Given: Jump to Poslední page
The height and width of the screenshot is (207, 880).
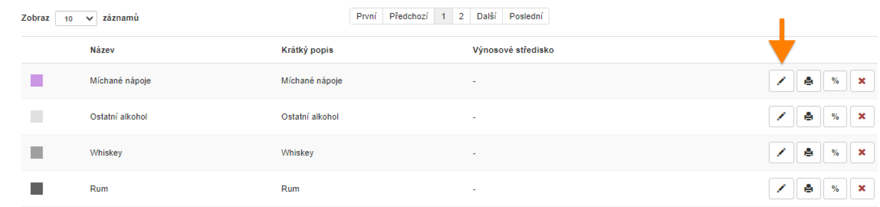Looking at the screenshot, I should pos(526,16).
